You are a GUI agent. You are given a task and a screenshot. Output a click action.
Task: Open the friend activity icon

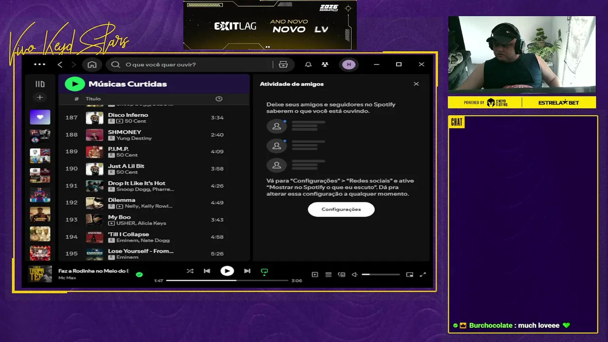click(x=325, y=65)
